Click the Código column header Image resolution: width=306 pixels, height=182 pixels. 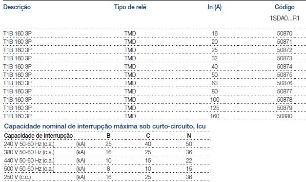(x=285, y=7)
